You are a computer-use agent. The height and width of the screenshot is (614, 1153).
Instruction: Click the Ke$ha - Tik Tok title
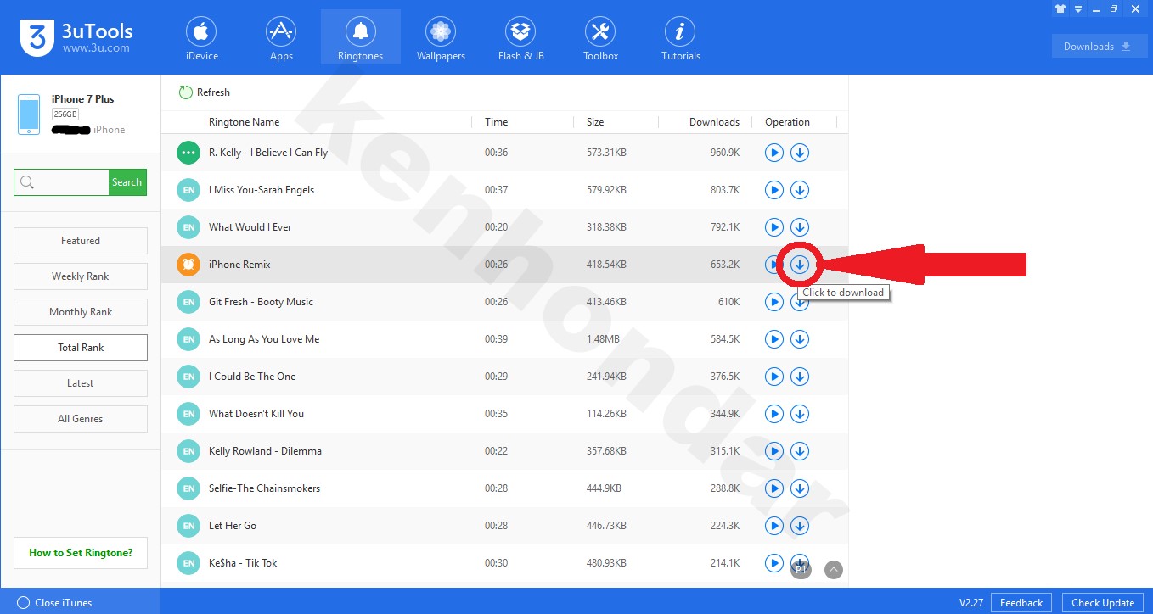[x=243, y=563]
